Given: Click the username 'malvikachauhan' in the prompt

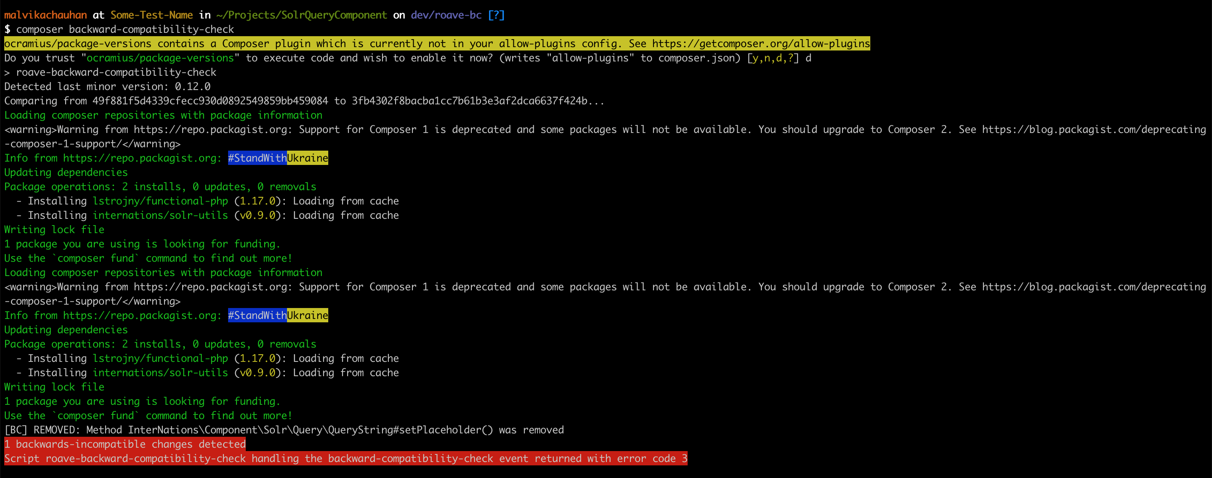Looking at the screenshot, I should point(45,15).
